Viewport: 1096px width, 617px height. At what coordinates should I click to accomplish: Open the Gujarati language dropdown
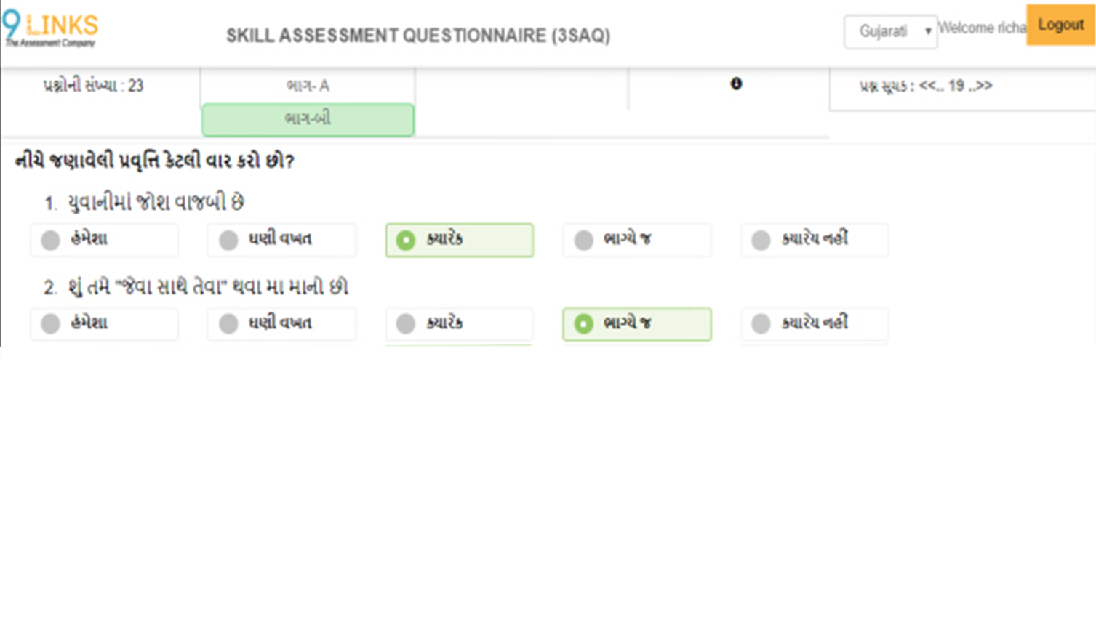tap(890, 32)
